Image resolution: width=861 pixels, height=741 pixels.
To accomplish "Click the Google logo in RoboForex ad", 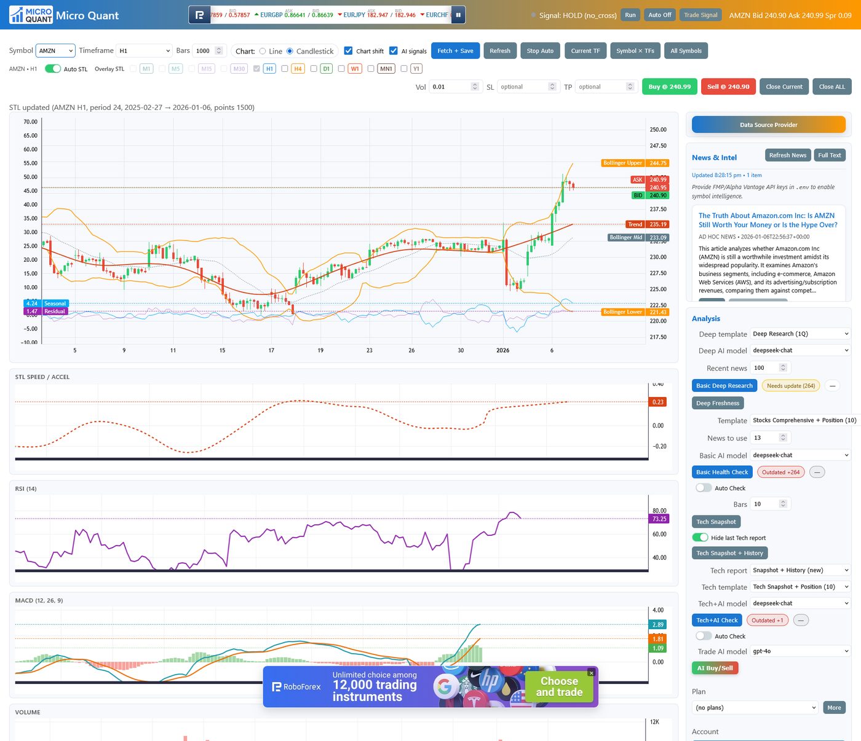I will [x=446, y=686].
